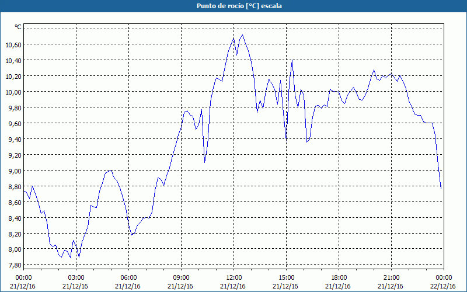Click the 8,20 y-axis value
This screenshot has height=292, width=467.
pos(15,234)
